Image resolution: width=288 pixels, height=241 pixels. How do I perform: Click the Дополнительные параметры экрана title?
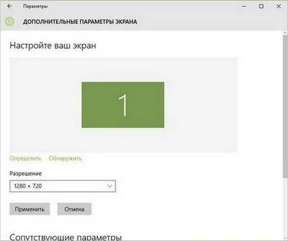pos(80,22)
